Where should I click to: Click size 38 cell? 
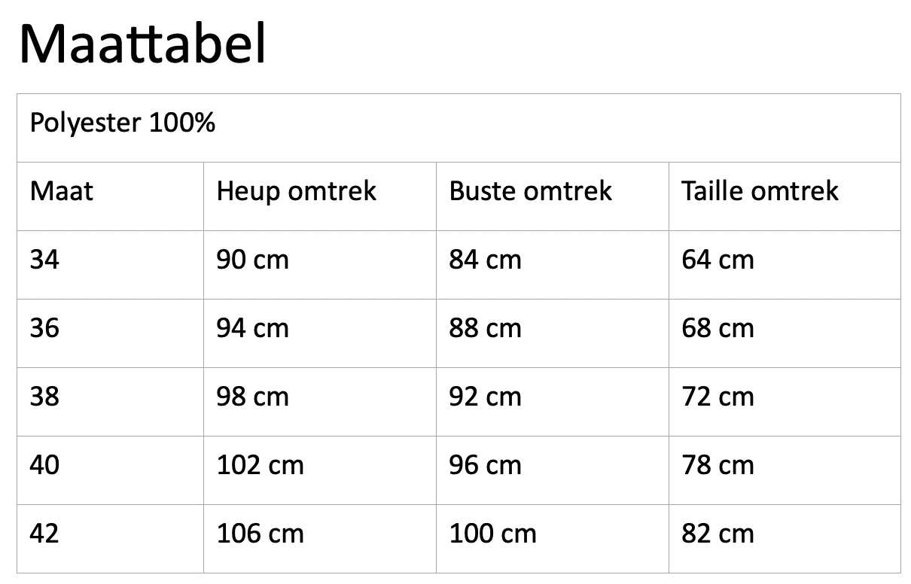click(110, 402)
